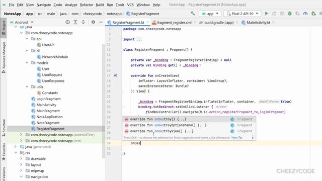Open the Structure sidebar tab

(x=4, y=128)
